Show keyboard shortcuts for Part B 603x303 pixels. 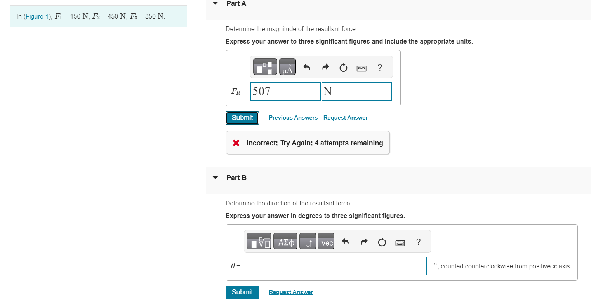pos(400,243)
